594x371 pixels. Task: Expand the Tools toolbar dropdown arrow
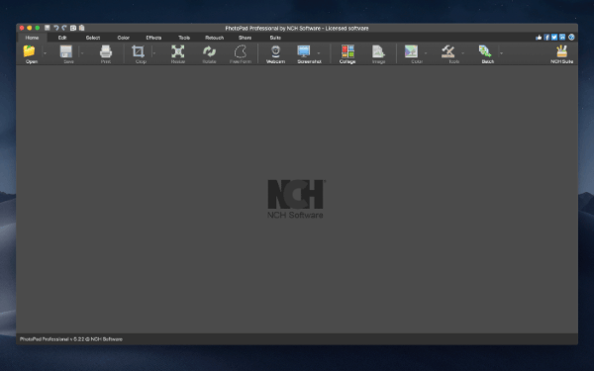click(x=462, y=53)
